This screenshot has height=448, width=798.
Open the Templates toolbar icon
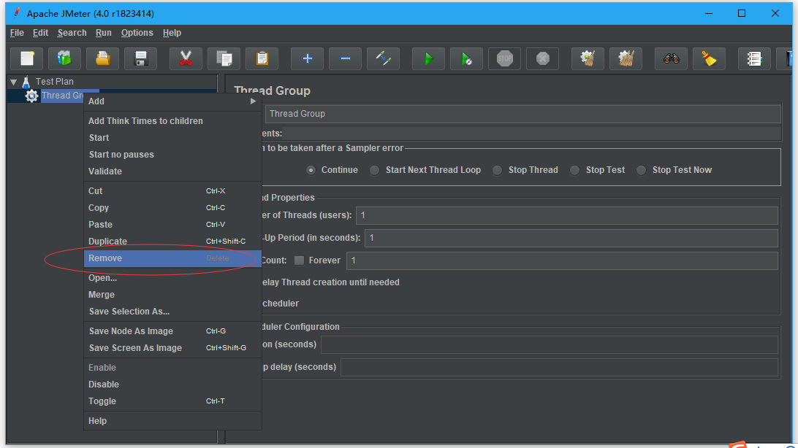(65, 58)
